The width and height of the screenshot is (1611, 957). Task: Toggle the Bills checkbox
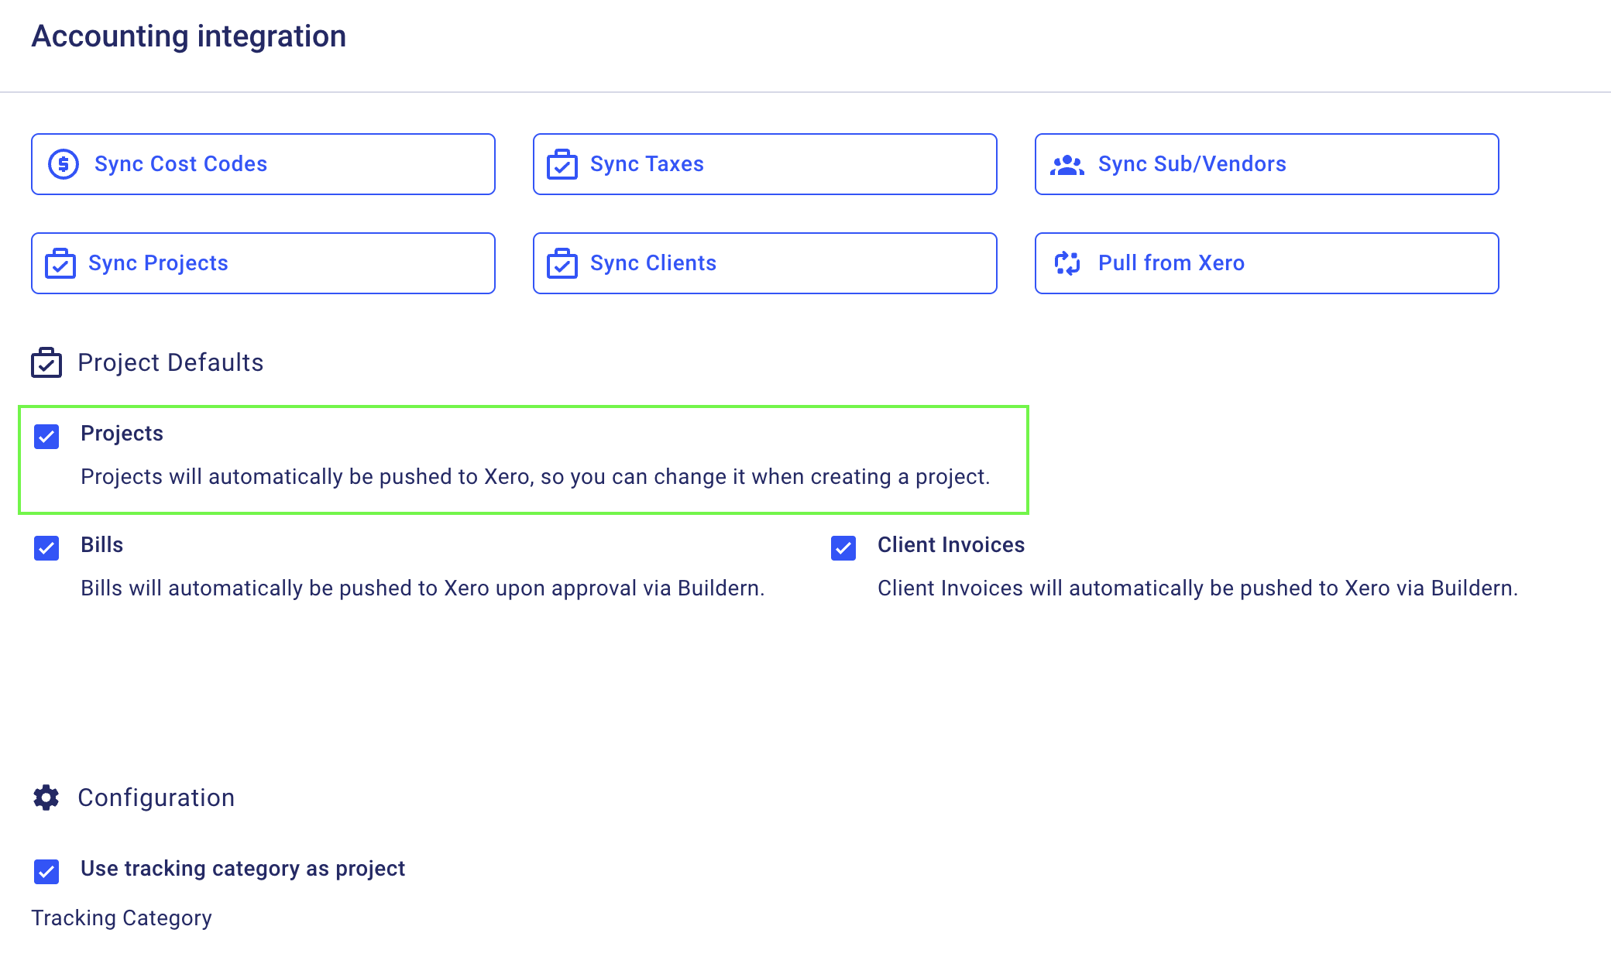tap(46, 548)
